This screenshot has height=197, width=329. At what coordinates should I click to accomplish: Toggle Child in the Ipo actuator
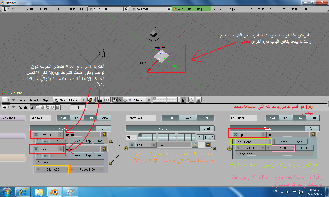[305, 148]
